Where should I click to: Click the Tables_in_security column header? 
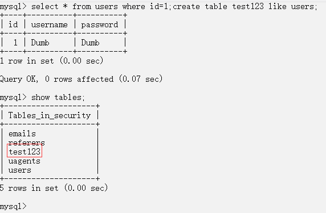tap(50, 115)
